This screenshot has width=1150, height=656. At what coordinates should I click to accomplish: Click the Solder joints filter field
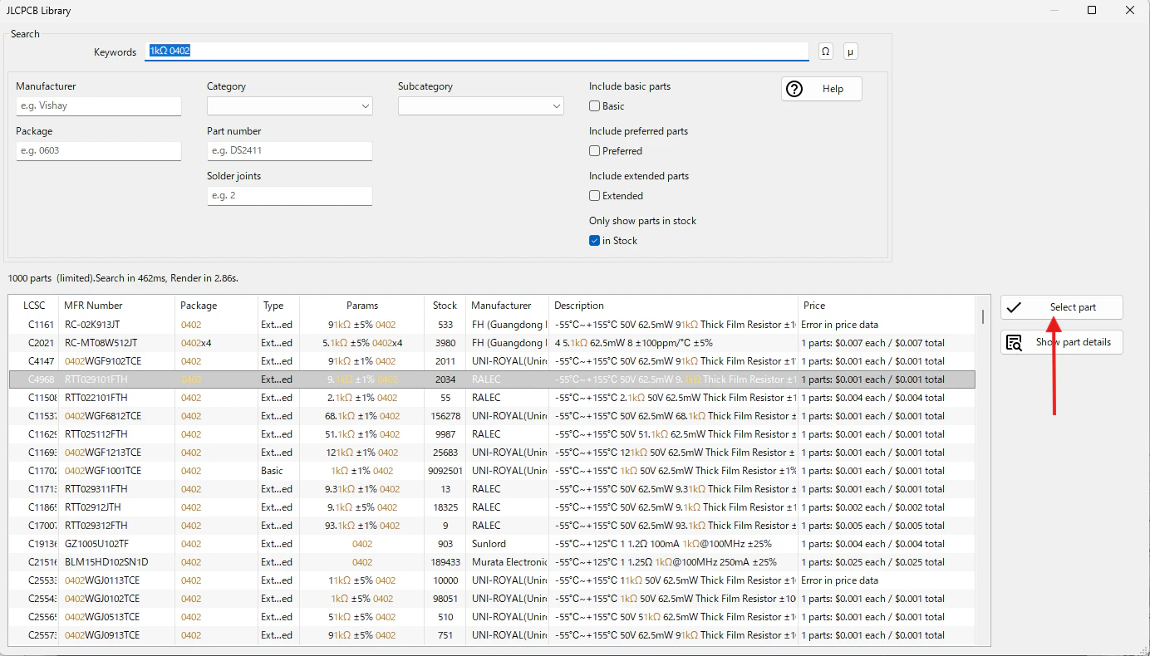click(289, 196)
